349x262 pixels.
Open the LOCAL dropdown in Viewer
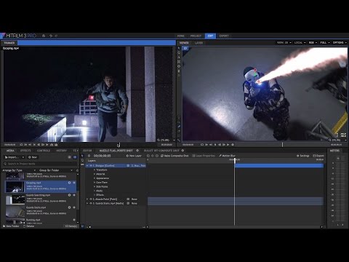pyautogui.click(x=300, y=42)
